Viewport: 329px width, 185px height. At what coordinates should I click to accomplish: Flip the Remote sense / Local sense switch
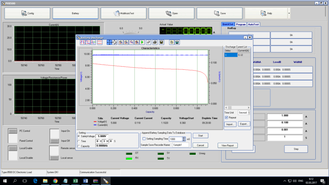pos(54,153)
